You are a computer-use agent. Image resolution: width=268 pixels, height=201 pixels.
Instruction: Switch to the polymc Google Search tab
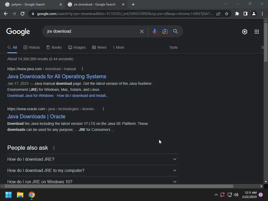click(x=32, y=4)
